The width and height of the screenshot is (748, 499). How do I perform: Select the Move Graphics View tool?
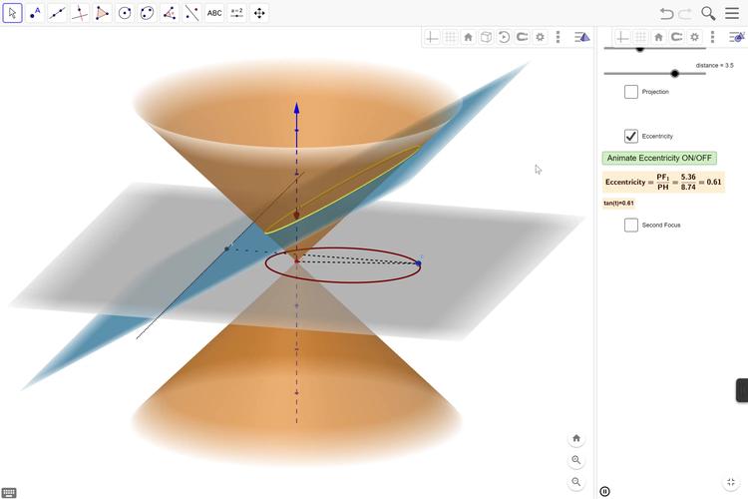click(x=259, y=13)
